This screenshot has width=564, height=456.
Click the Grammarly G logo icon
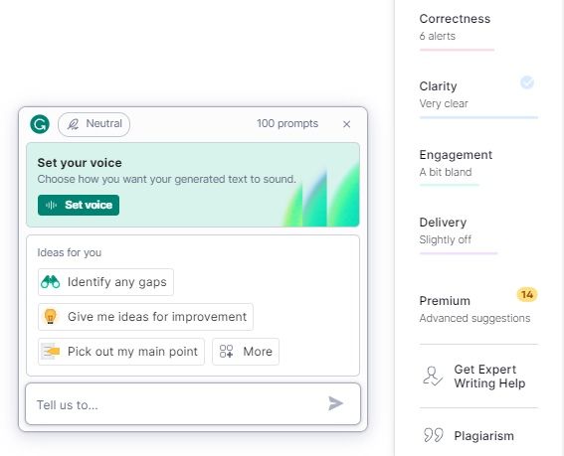(40, 124)
